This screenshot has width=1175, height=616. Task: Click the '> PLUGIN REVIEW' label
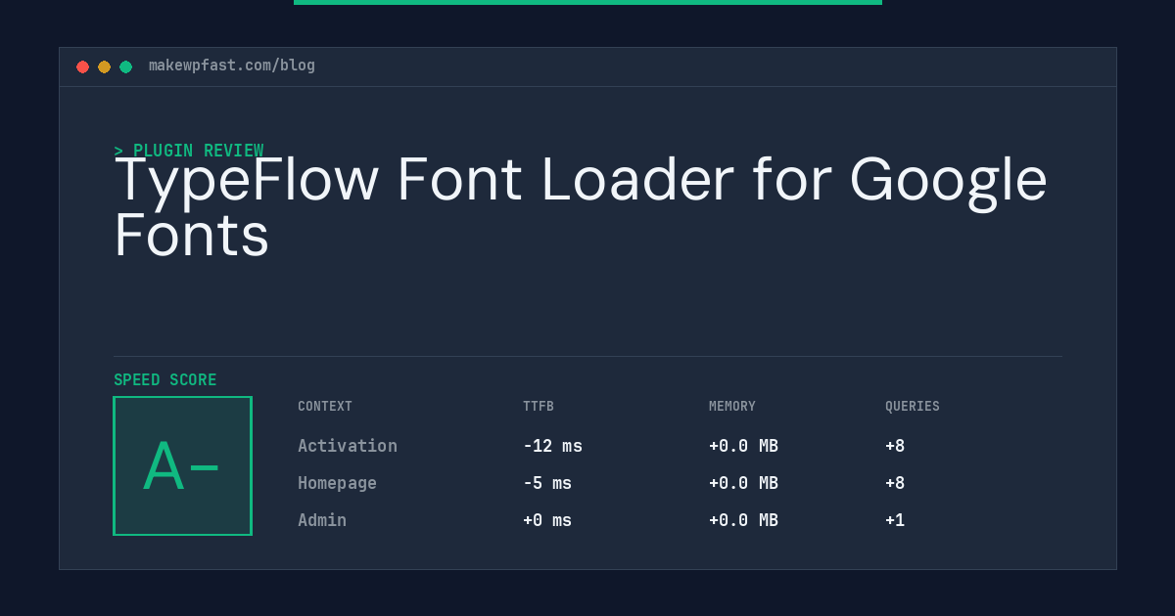pos(189,151)
